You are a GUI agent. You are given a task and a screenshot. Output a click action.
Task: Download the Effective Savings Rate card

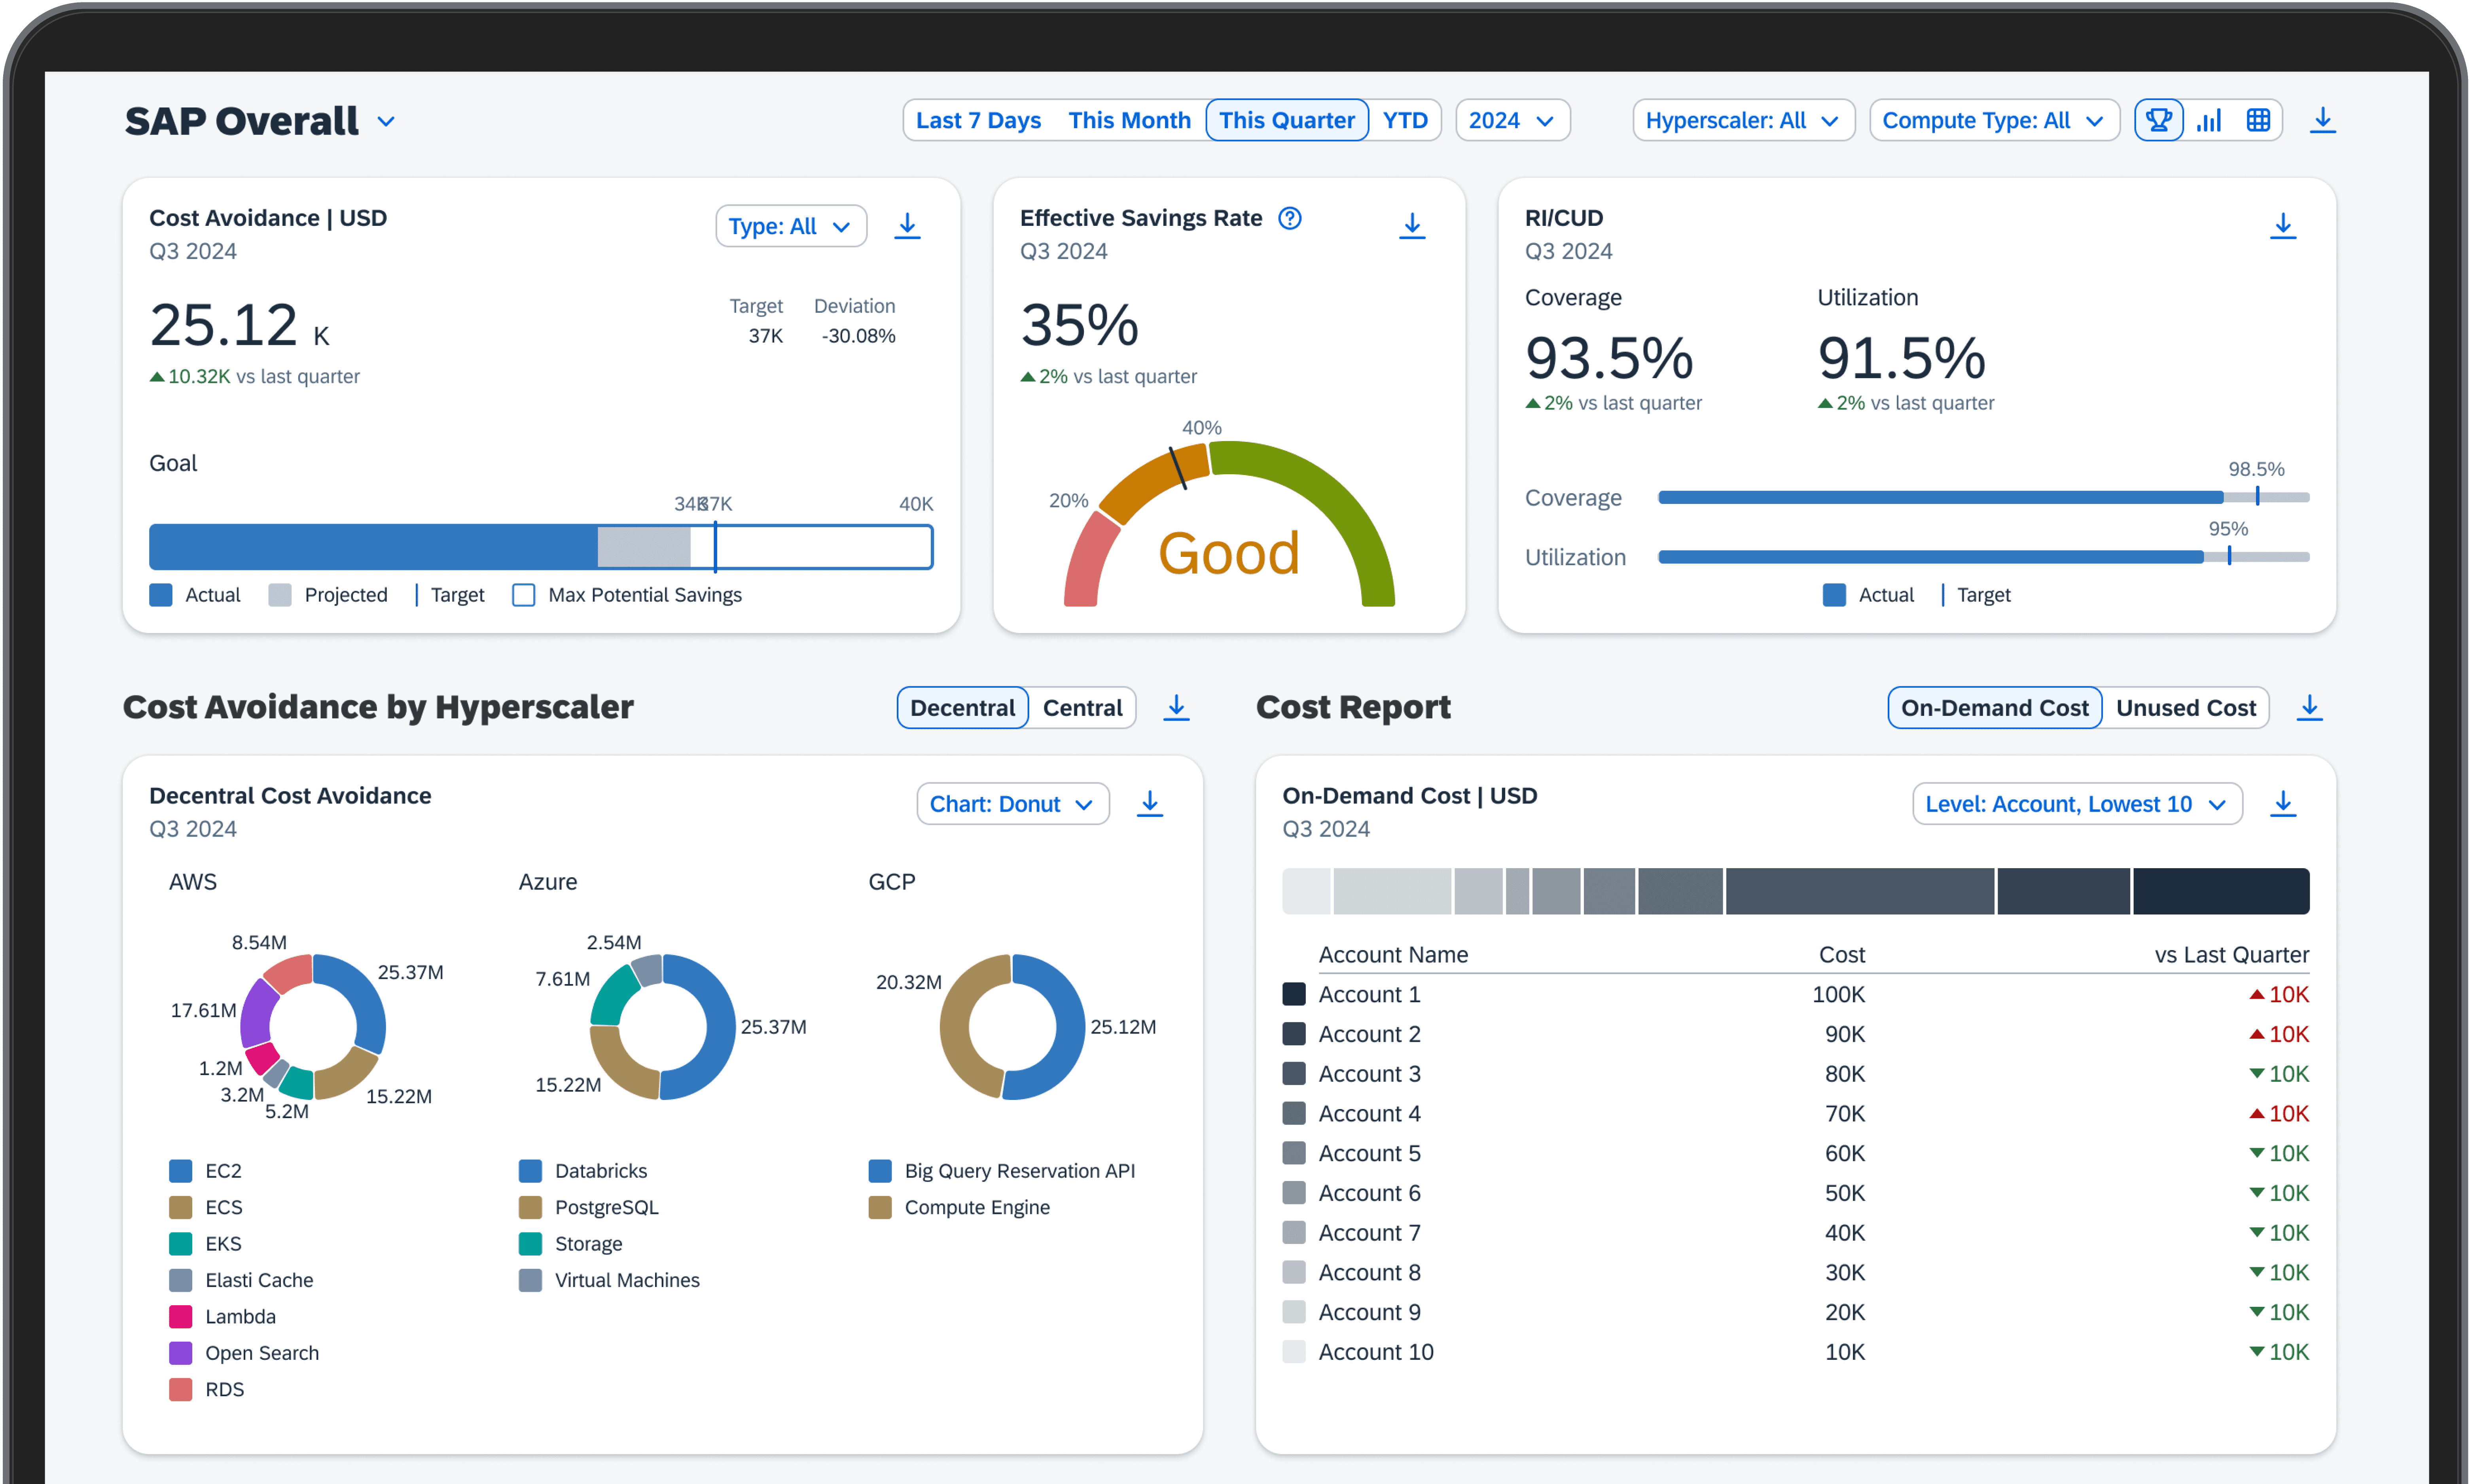(x=1411, y=225)
